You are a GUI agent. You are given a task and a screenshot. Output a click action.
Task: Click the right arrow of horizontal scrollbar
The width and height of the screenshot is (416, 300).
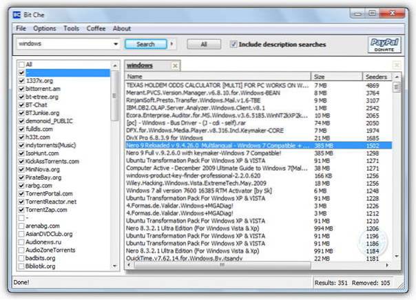point(386,265)
